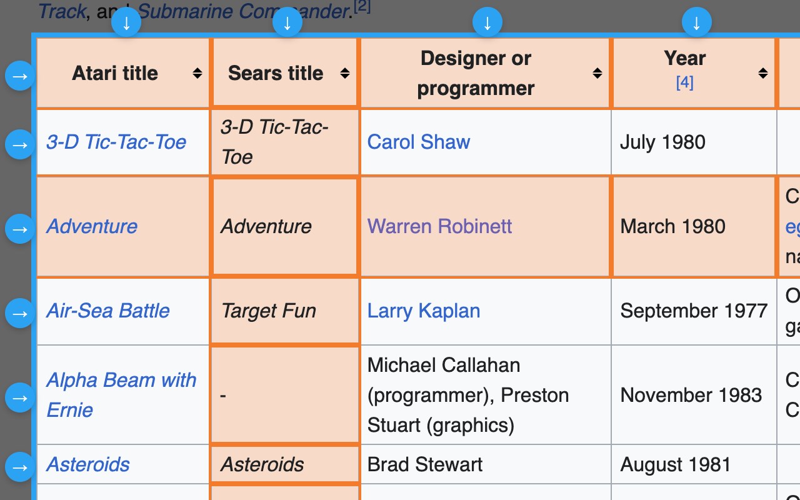Open the Carol Shaw link

point(418,142)
